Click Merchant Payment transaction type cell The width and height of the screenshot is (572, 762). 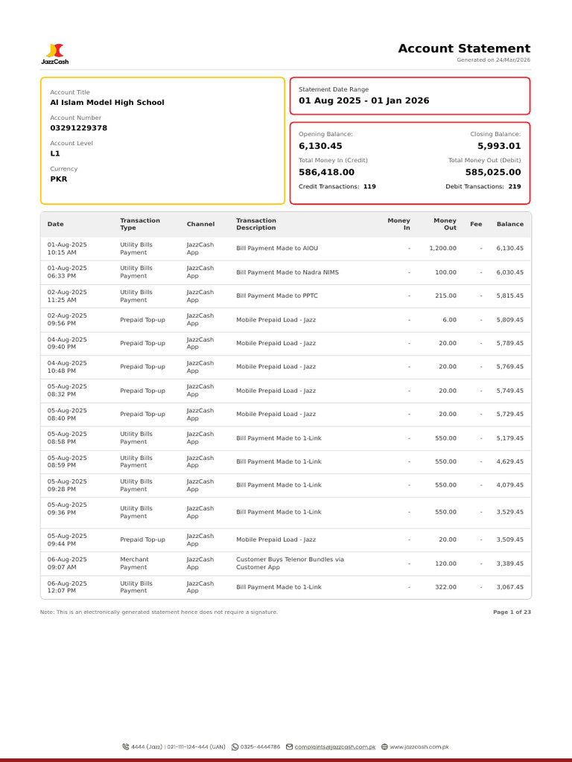coord(135,563)
